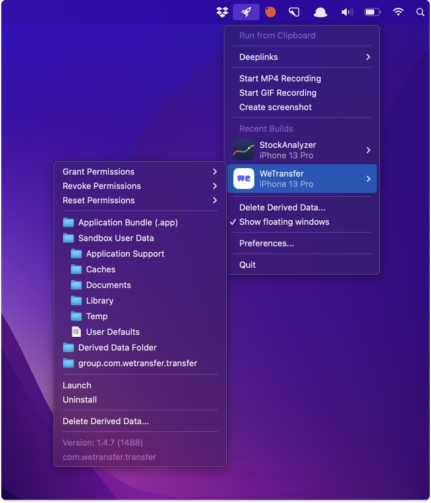Click folder icon beside Application Support
The width and height of the screenshot is (431, 503).
(76, 253)
